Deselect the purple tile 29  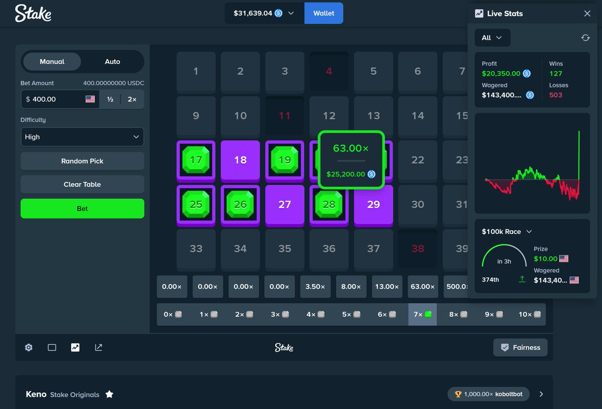pos(373,204)
